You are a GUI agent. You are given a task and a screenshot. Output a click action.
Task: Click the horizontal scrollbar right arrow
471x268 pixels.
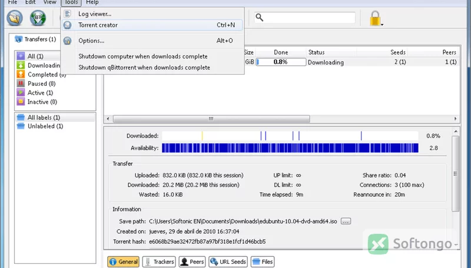(x=455, y=119)
